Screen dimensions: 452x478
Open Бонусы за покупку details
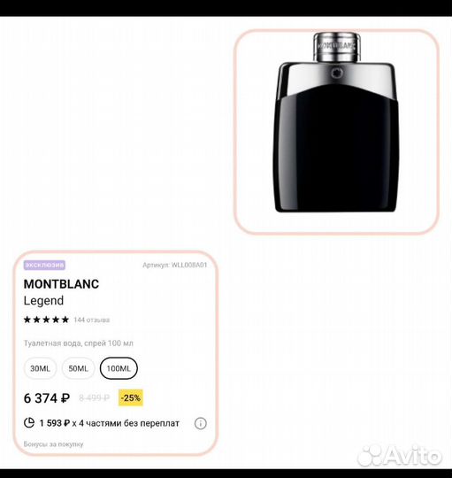click(53, 444)
